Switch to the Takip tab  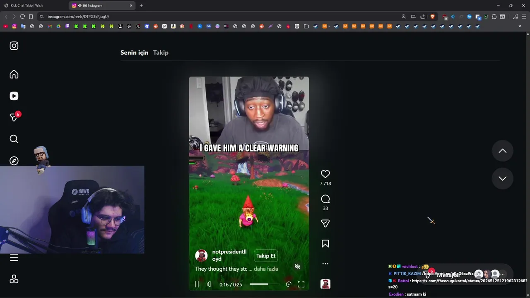(x=161, y=53)
